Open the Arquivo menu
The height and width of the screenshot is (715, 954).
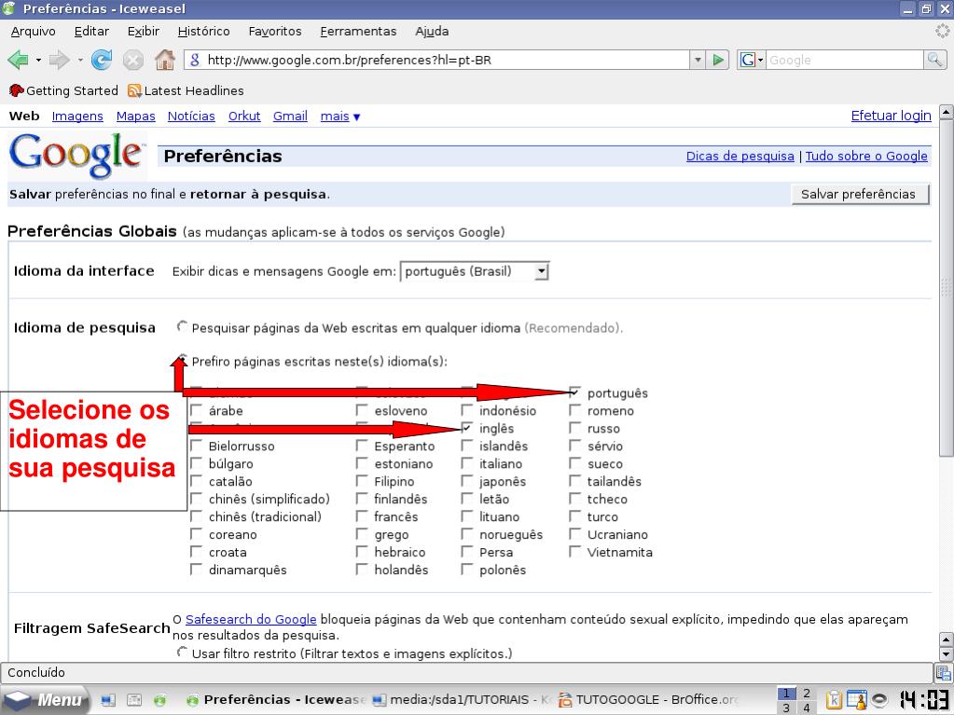click(33, 31)
